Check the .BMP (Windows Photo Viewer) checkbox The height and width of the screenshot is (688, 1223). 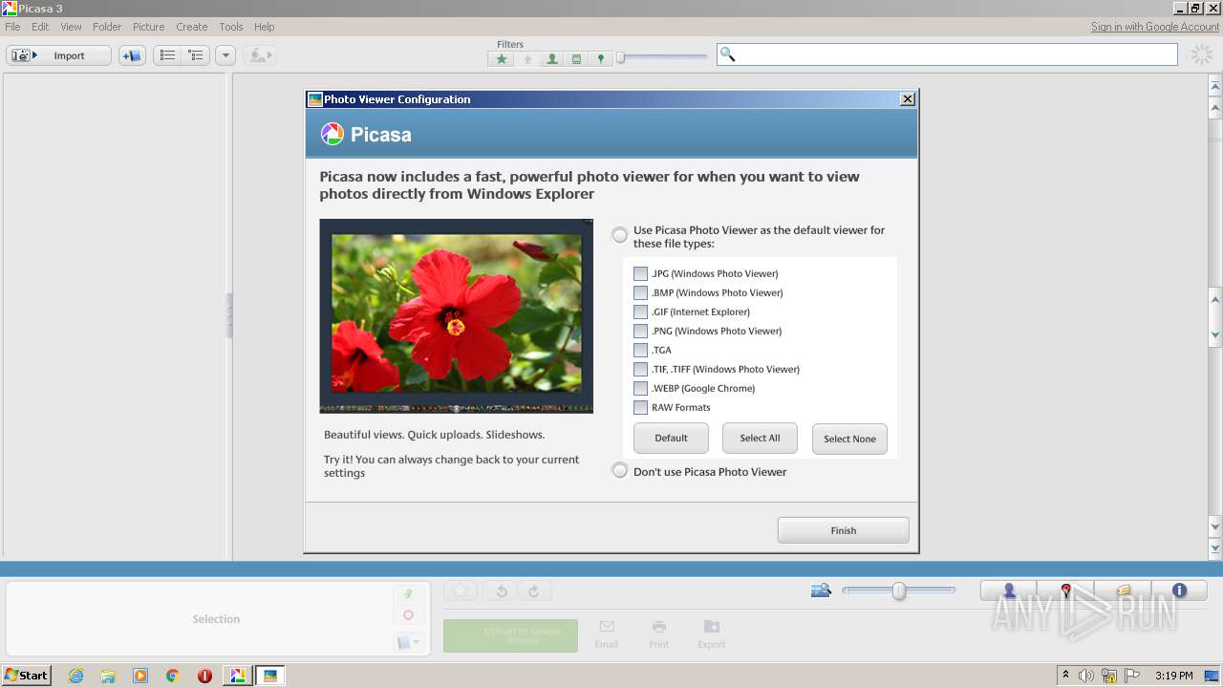coord(640,292)
